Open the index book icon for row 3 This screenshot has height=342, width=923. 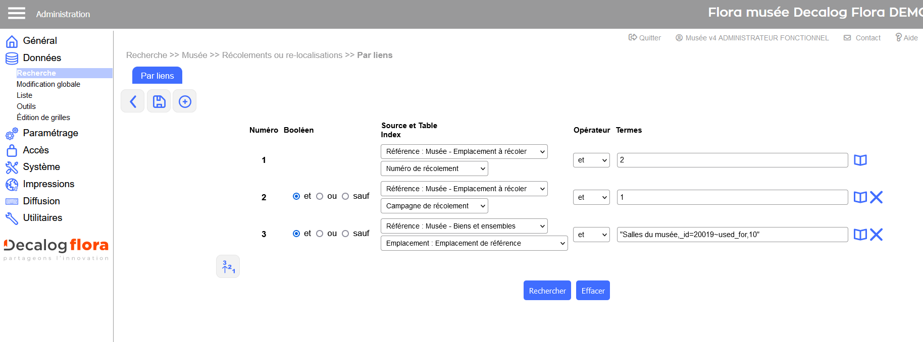(x=860, y=235)
